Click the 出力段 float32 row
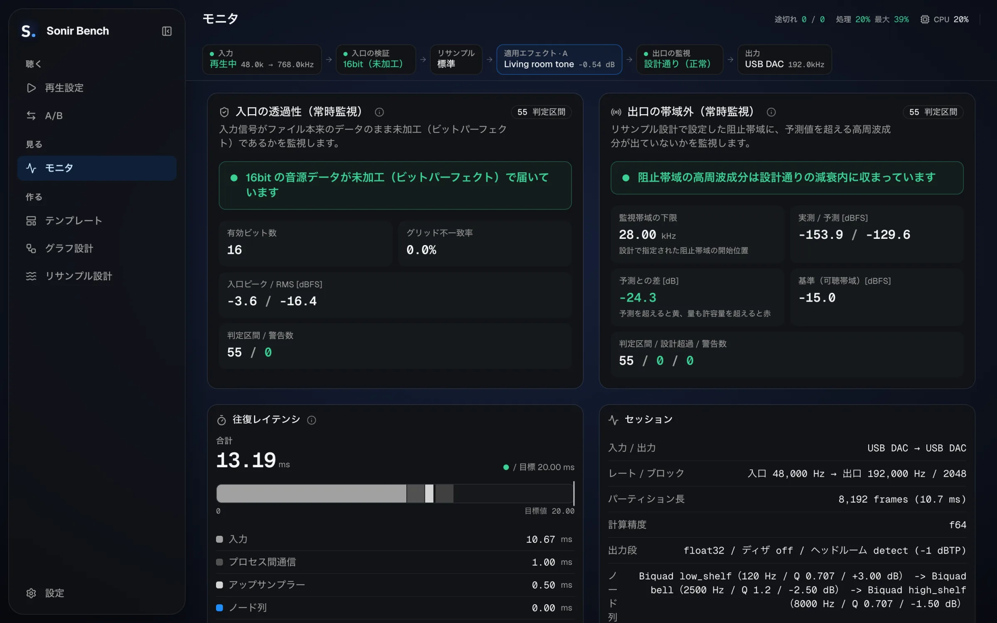 [787, 551]
